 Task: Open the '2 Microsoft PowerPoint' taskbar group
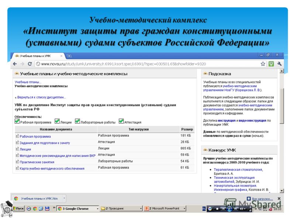[x=165, y=208]
